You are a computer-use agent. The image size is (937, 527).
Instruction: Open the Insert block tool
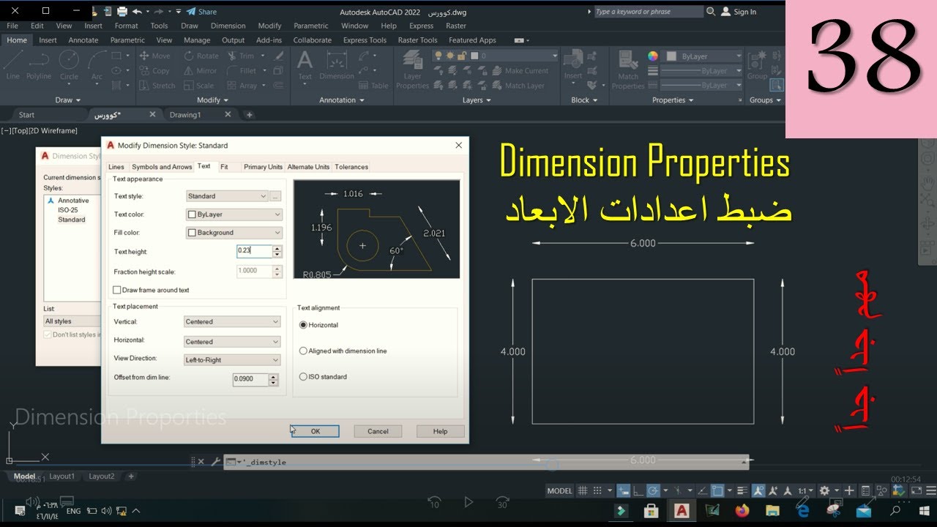click(x=573, y=65)
